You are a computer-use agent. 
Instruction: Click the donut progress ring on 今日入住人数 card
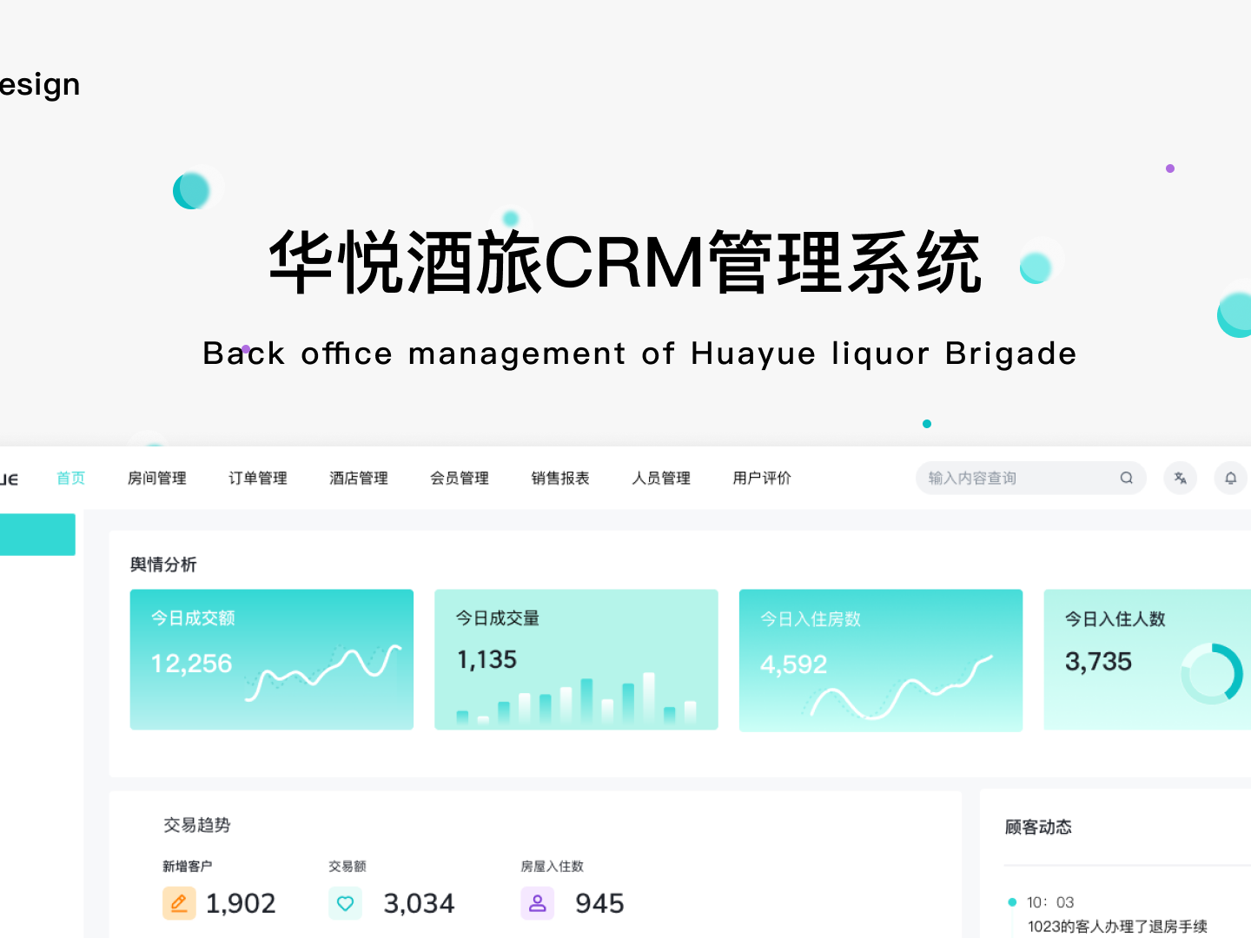1214,673
